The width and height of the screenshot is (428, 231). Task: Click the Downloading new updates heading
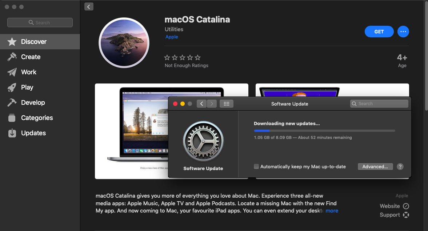pyautogui.click(x=287, y=124)
